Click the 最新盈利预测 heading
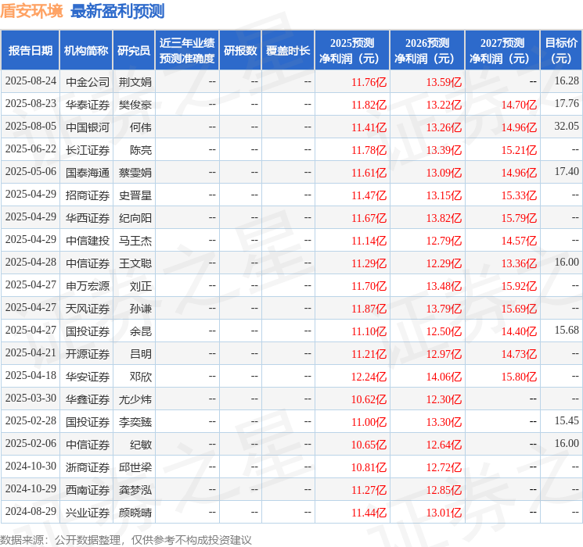 click(117, 11)
